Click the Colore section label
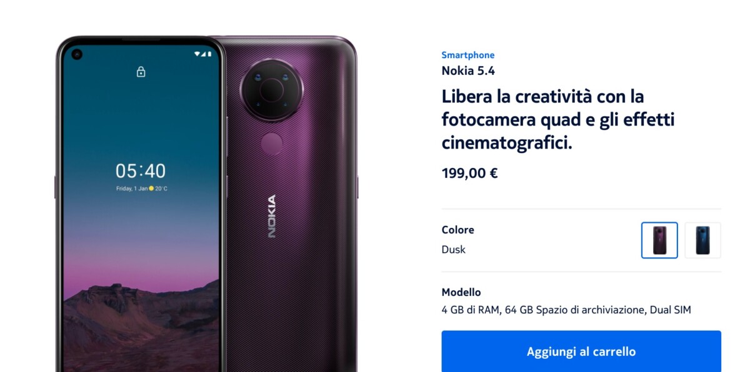This screenshot has height=372, width=750. [458, 230]
